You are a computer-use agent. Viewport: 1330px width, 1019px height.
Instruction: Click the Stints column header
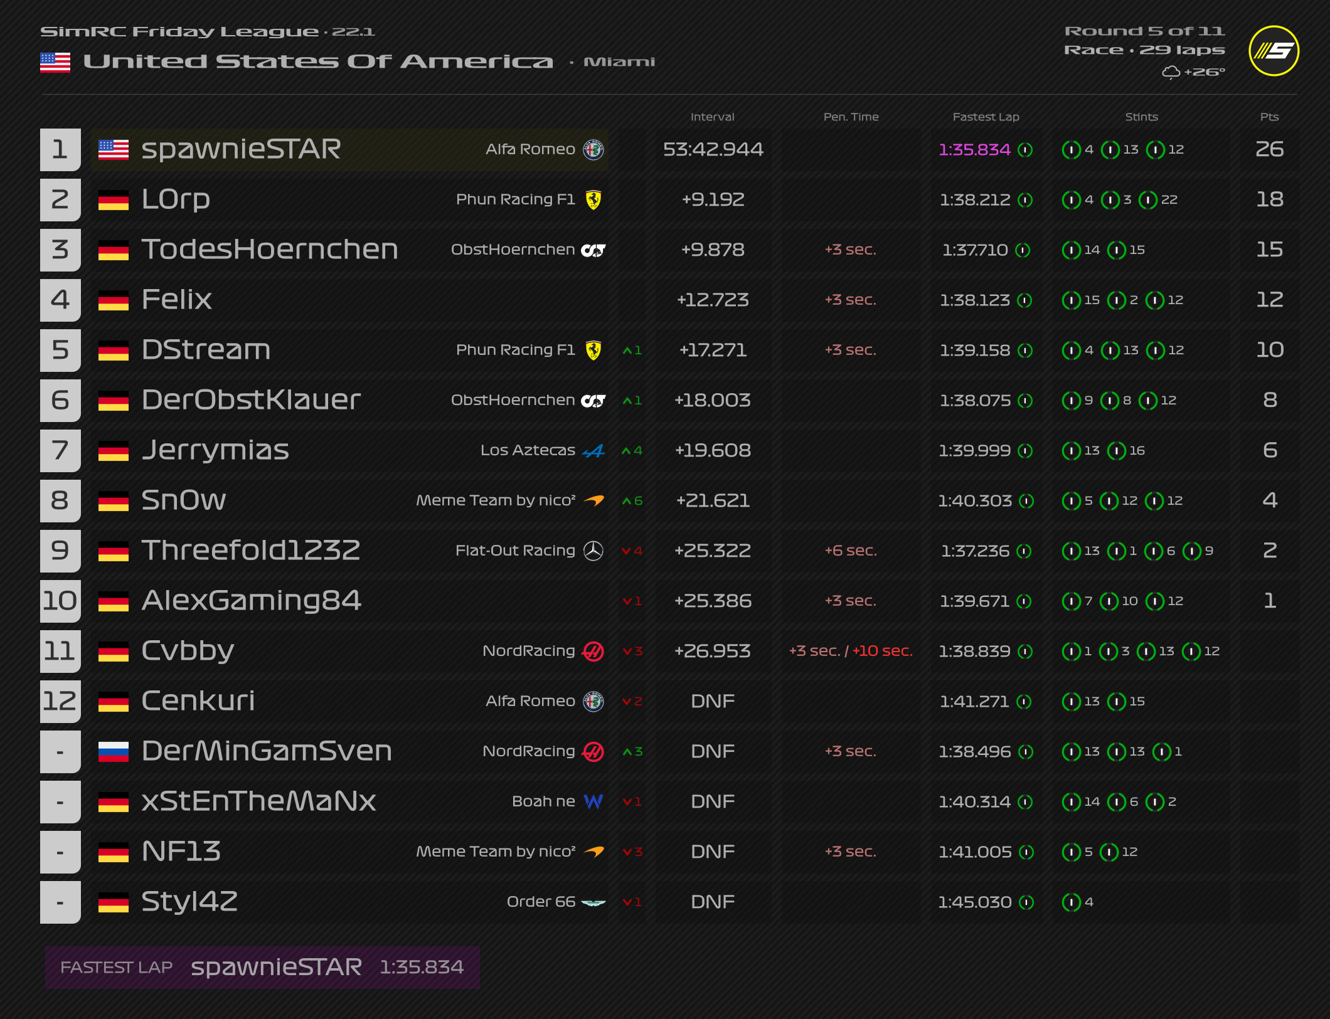click(x=1141, y=117)
